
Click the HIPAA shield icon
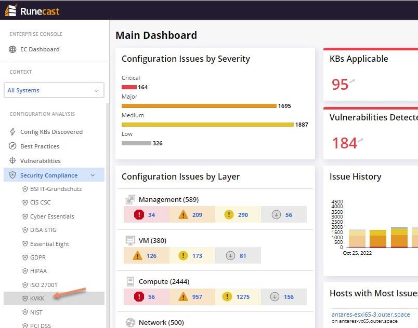coord(25,271)
